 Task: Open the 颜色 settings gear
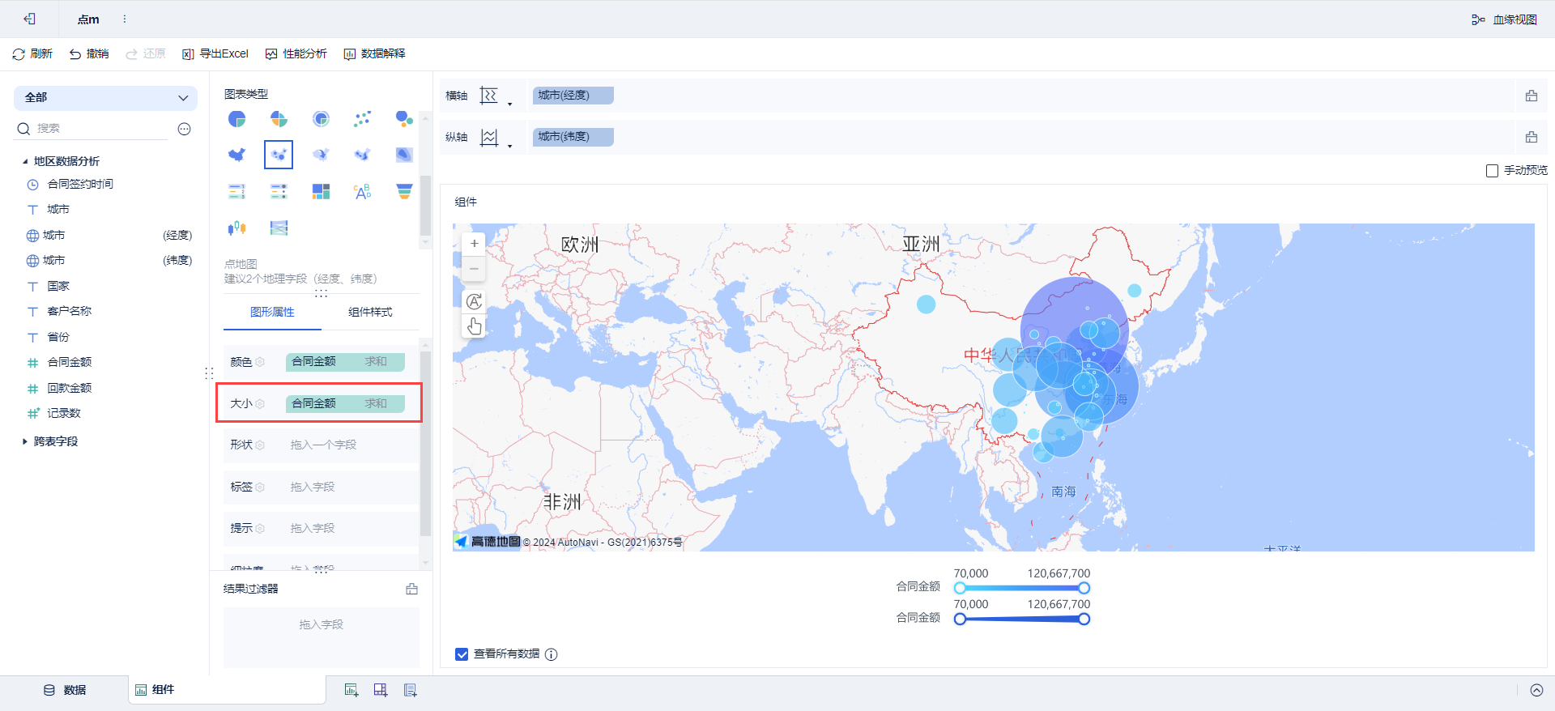click(260, 362)
